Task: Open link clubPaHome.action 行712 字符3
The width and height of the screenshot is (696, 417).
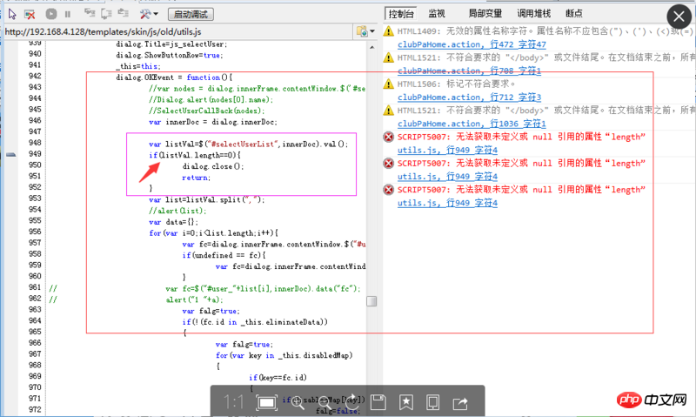Action: pos(469,98)
